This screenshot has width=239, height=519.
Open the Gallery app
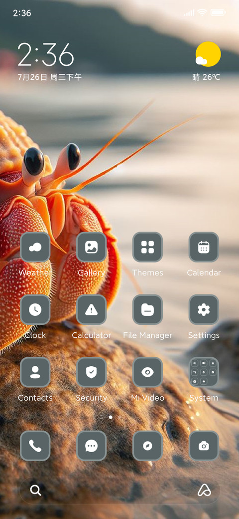click(91, 247)
